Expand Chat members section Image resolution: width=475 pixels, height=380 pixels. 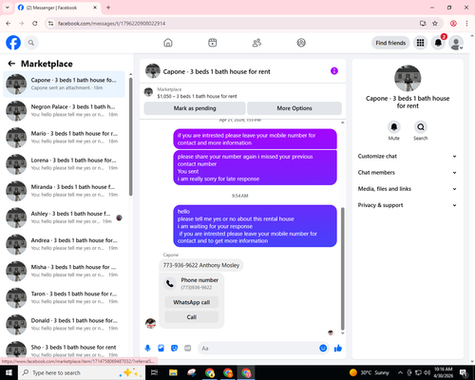tap(408, 173)
